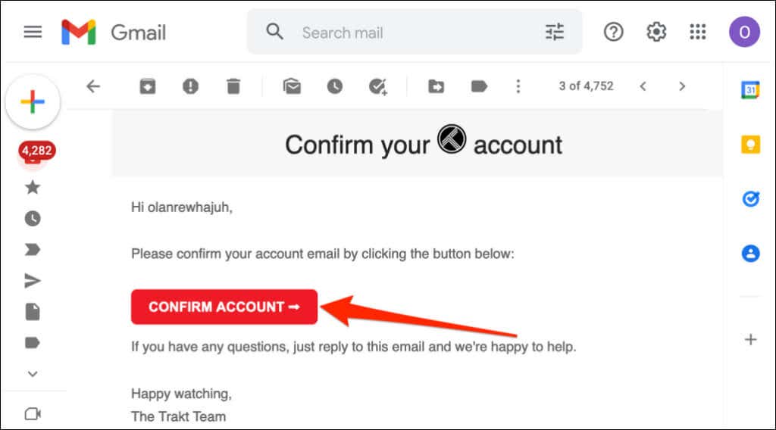
Task: Open the Labels menu
Action: point(479,86)
